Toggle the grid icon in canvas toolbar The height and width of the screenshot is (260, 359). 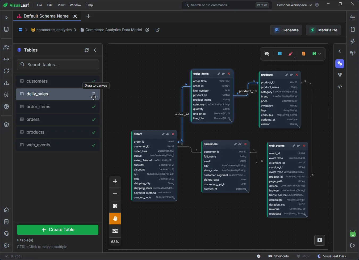280,54
